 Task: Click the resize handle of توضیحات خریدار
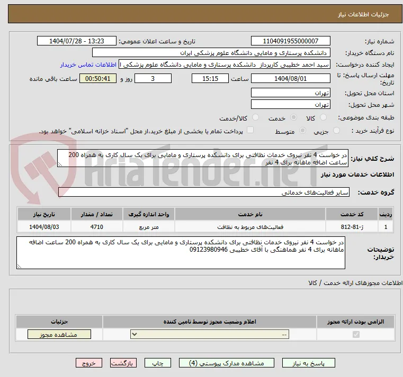[19, 266]
